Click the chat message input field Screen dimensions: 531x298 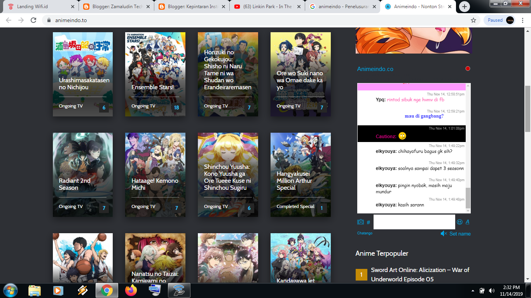click(414, 222)
